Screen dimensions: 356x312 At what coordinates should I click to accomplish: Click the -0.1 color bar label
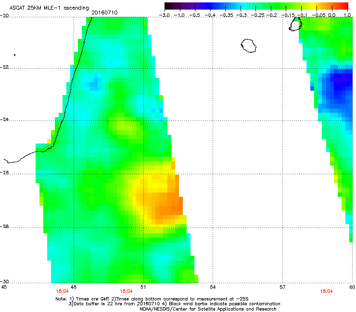[302, 15]
